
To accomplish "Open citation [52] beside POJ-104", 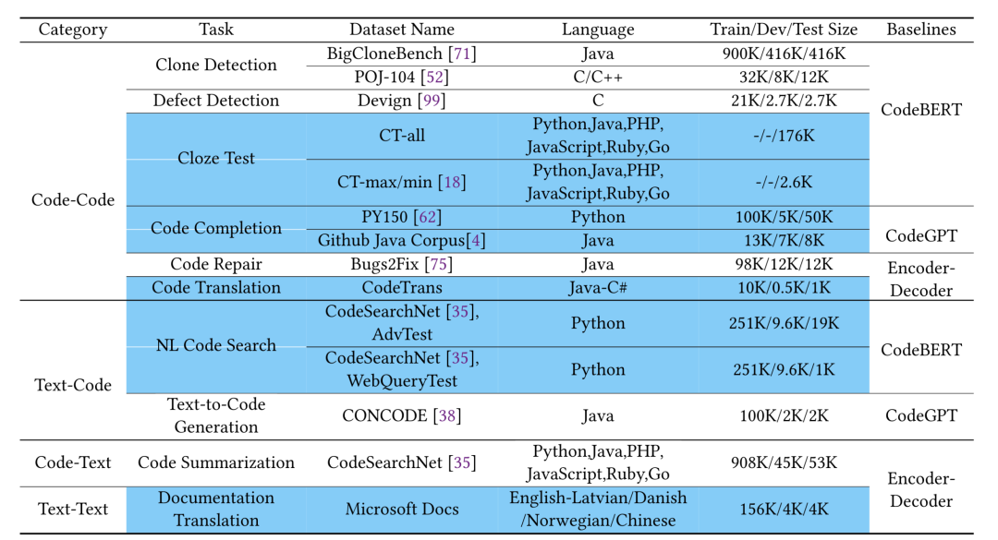I will click(435, 77).
